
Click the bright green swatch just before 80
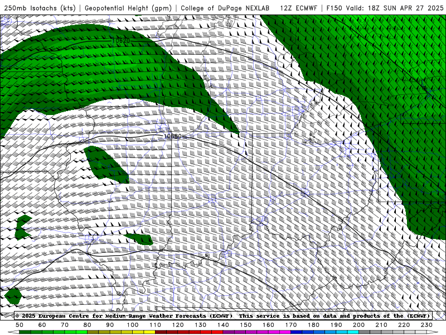click(81, 332)
